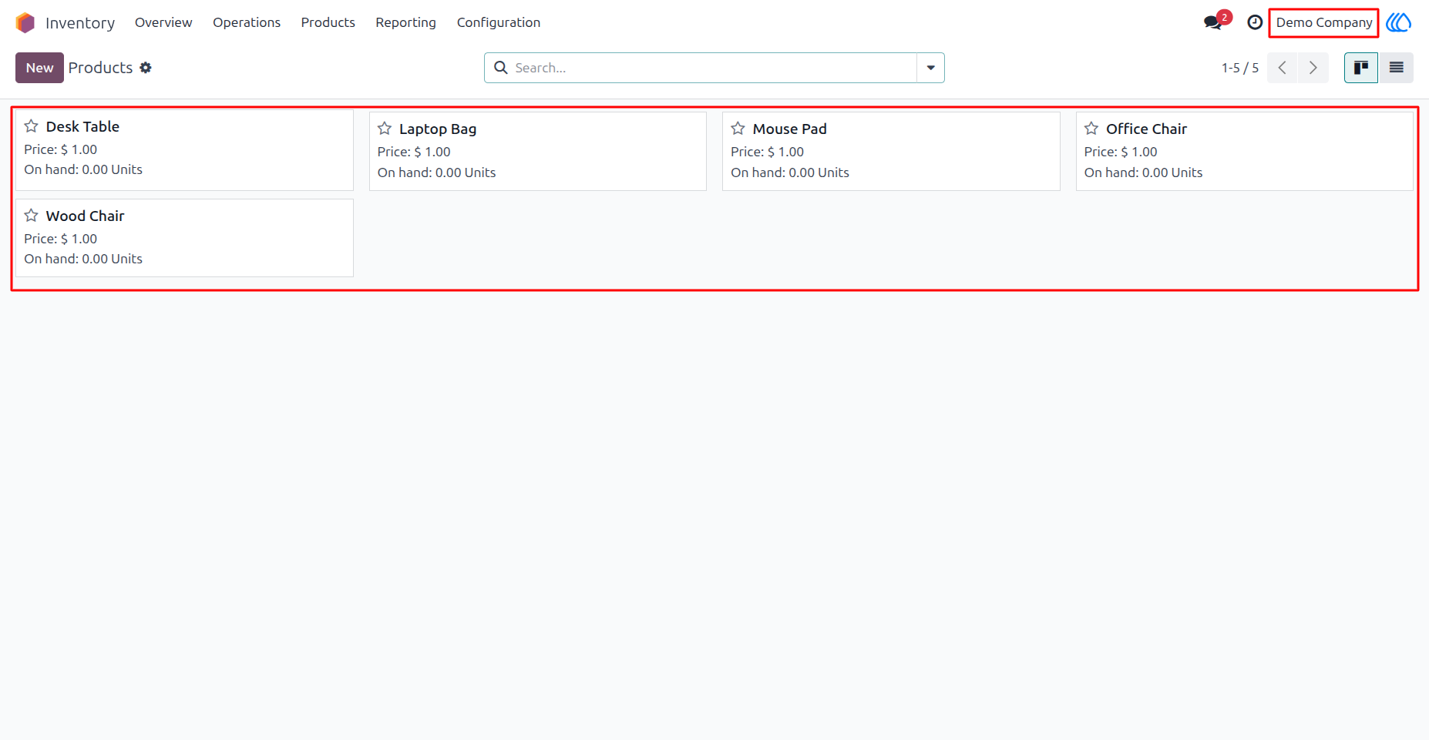The image size is (1429, 740).
Task: Click Wood Chair's On hand quantity text
Action: [x=83, y=259]
